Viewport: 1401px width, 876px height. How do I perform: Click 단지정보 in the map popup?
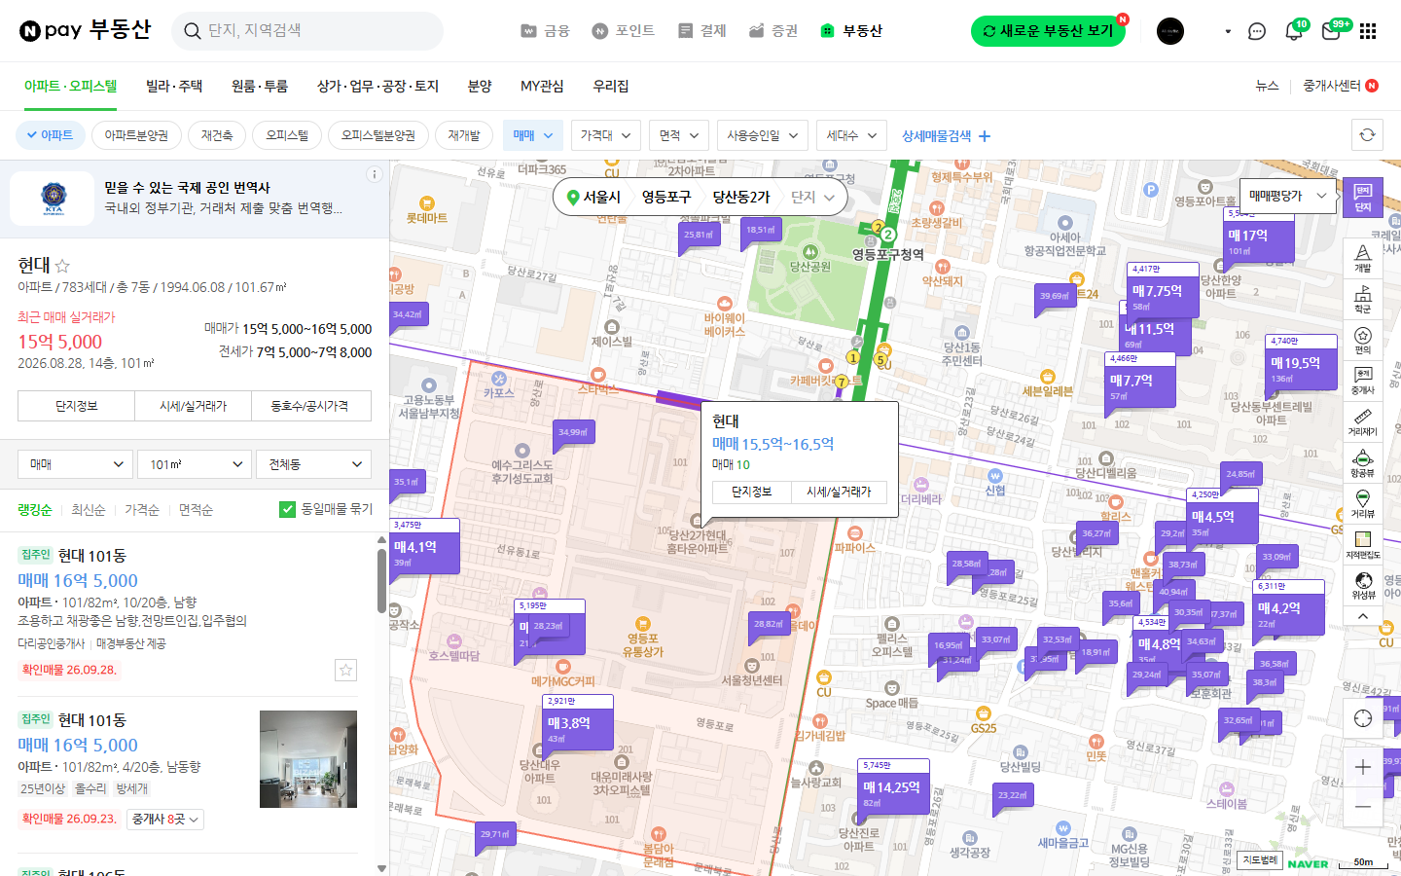[751, 492]
